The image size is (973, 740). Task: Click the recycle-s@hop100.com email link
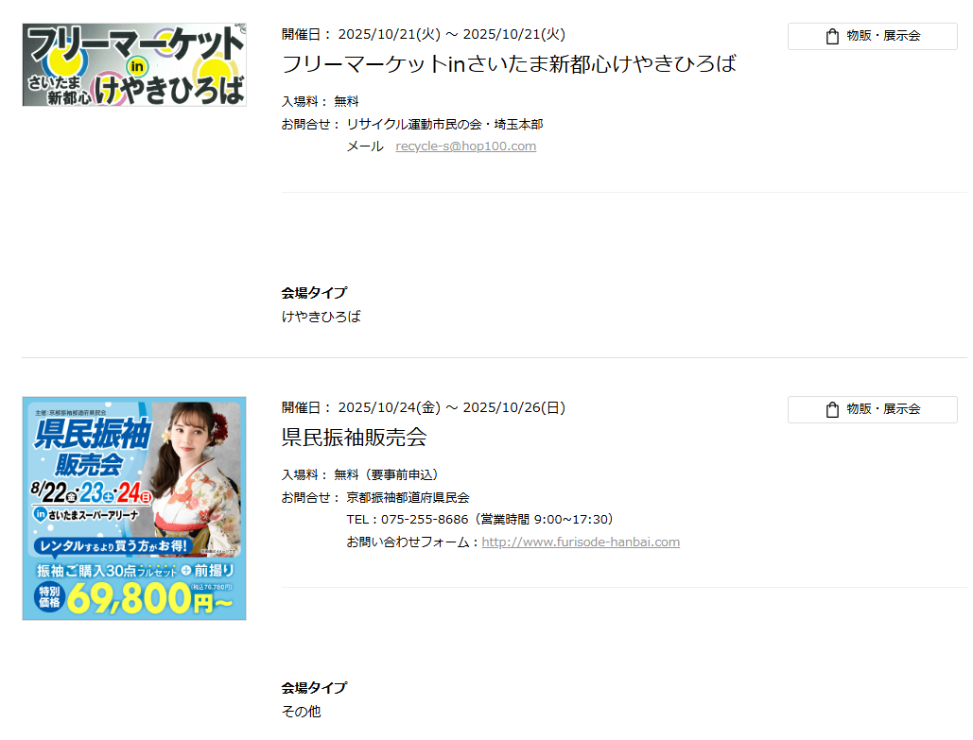[x=465, y=146]
